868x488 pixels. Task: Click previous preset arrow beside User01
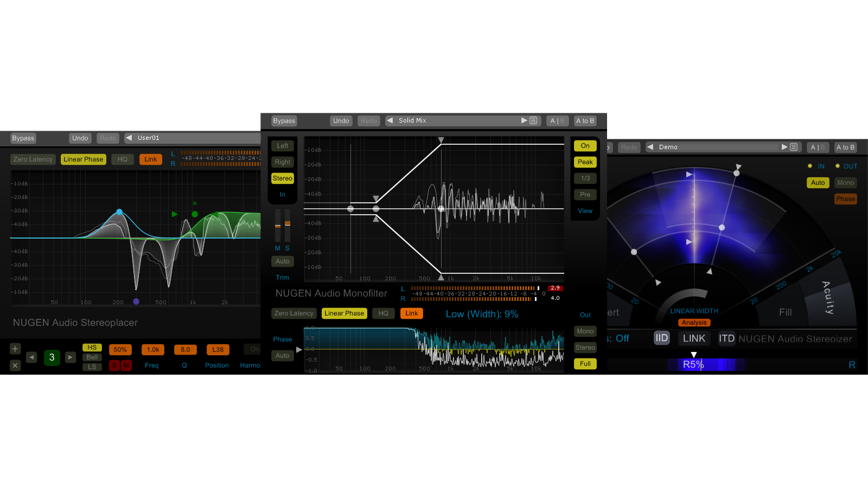click(129, 138)
